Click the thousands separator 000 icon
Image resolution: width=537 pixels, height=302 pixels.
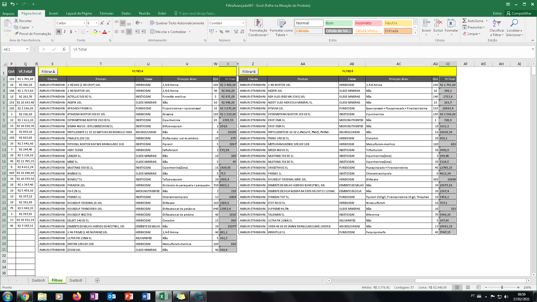pyautogui.click(x=227, y=32)
